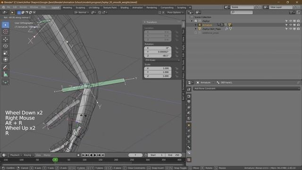Toggle the Zephyr collection exclude checkbox

point(196,21)
